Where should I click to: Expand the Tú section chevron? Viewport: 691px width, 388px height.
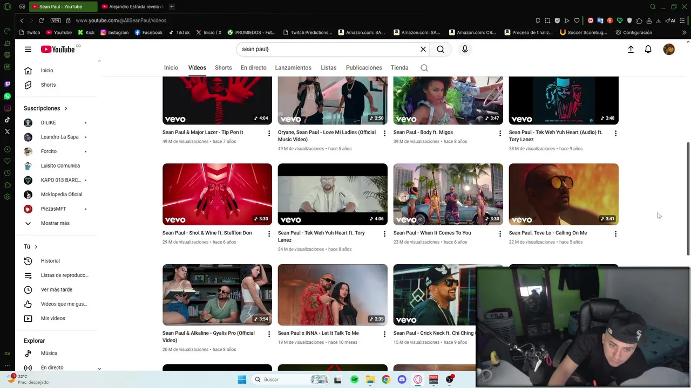click(x=36, y=247)
